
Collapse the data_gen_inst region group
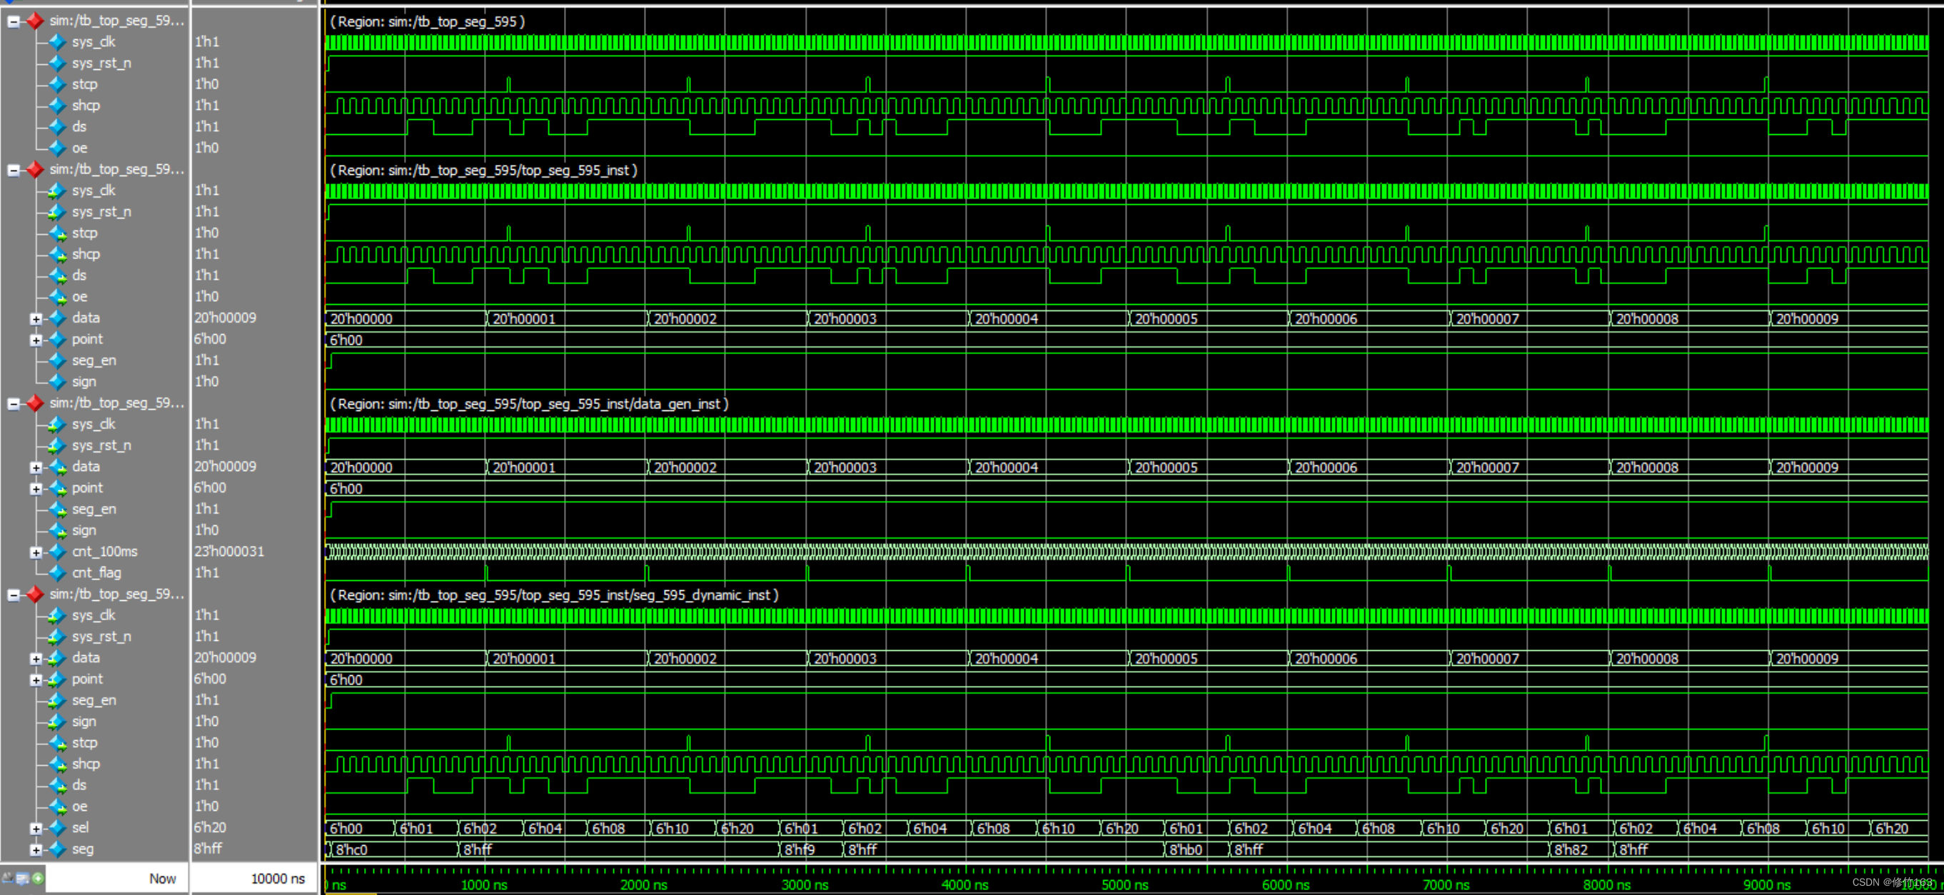click(14, 404)
